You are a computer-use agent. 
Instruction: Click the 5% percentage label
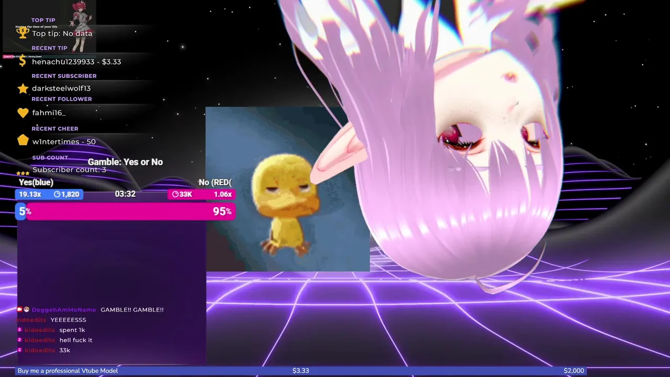click(x=25, y=211)
